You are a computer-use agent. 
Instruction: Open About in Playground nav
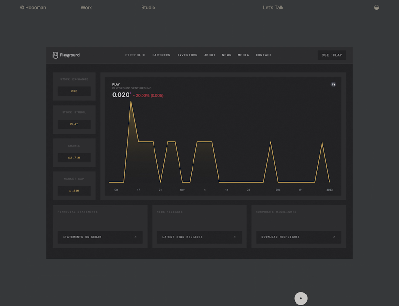[210, 55]
